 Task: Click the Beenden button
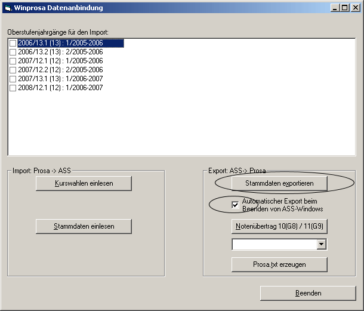[x=308, y=293]
